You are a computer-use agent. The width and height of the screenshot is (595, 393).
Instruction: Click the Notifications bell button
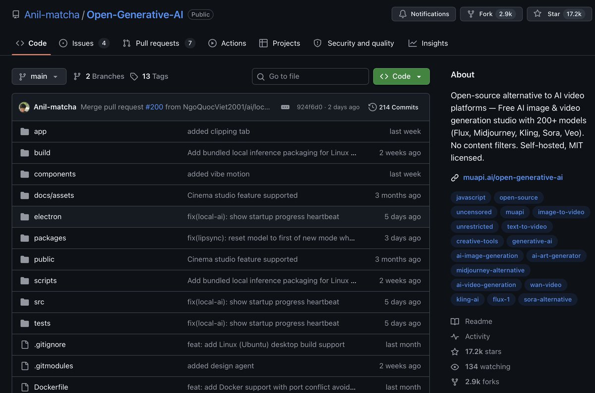click(423, 14)
